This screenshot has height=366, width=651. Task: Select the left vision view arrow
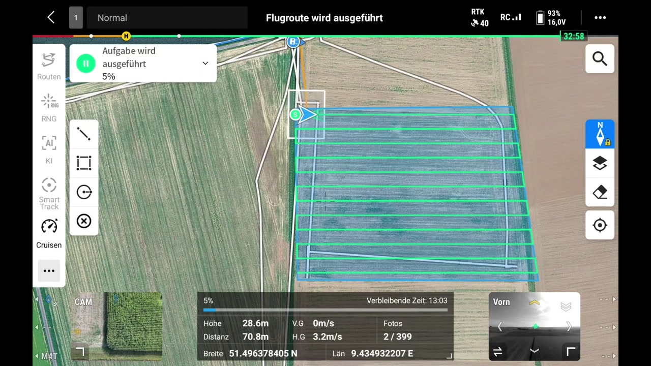(x=499, y=327)
